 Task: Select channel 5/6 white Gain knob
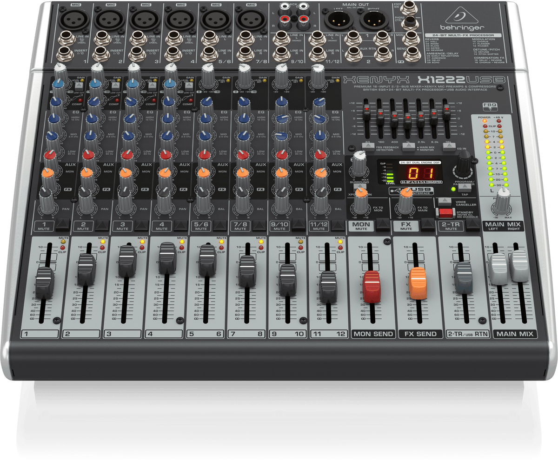(208, 75)
